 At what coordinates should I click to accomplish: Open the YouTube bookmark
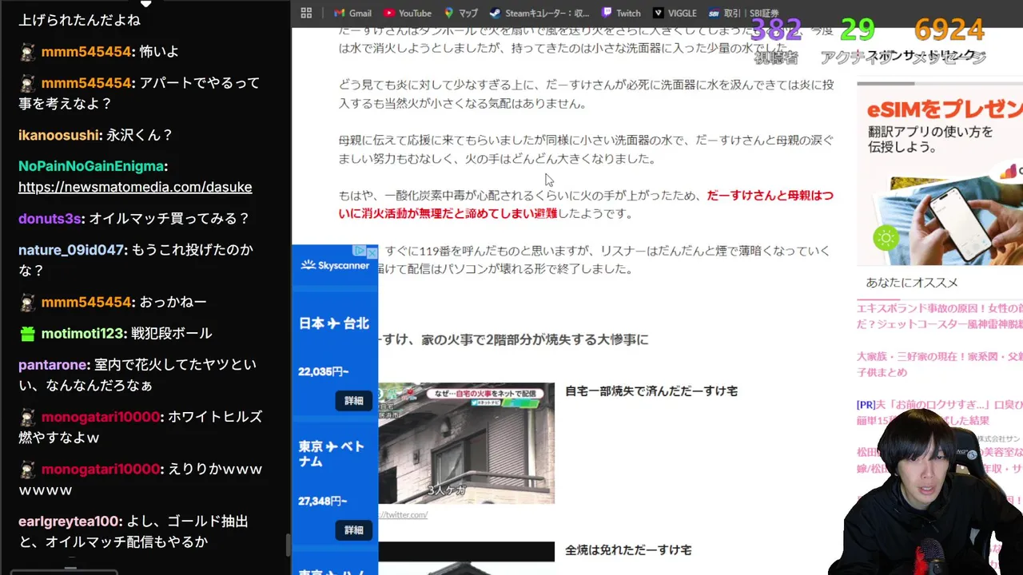point(408,13)
